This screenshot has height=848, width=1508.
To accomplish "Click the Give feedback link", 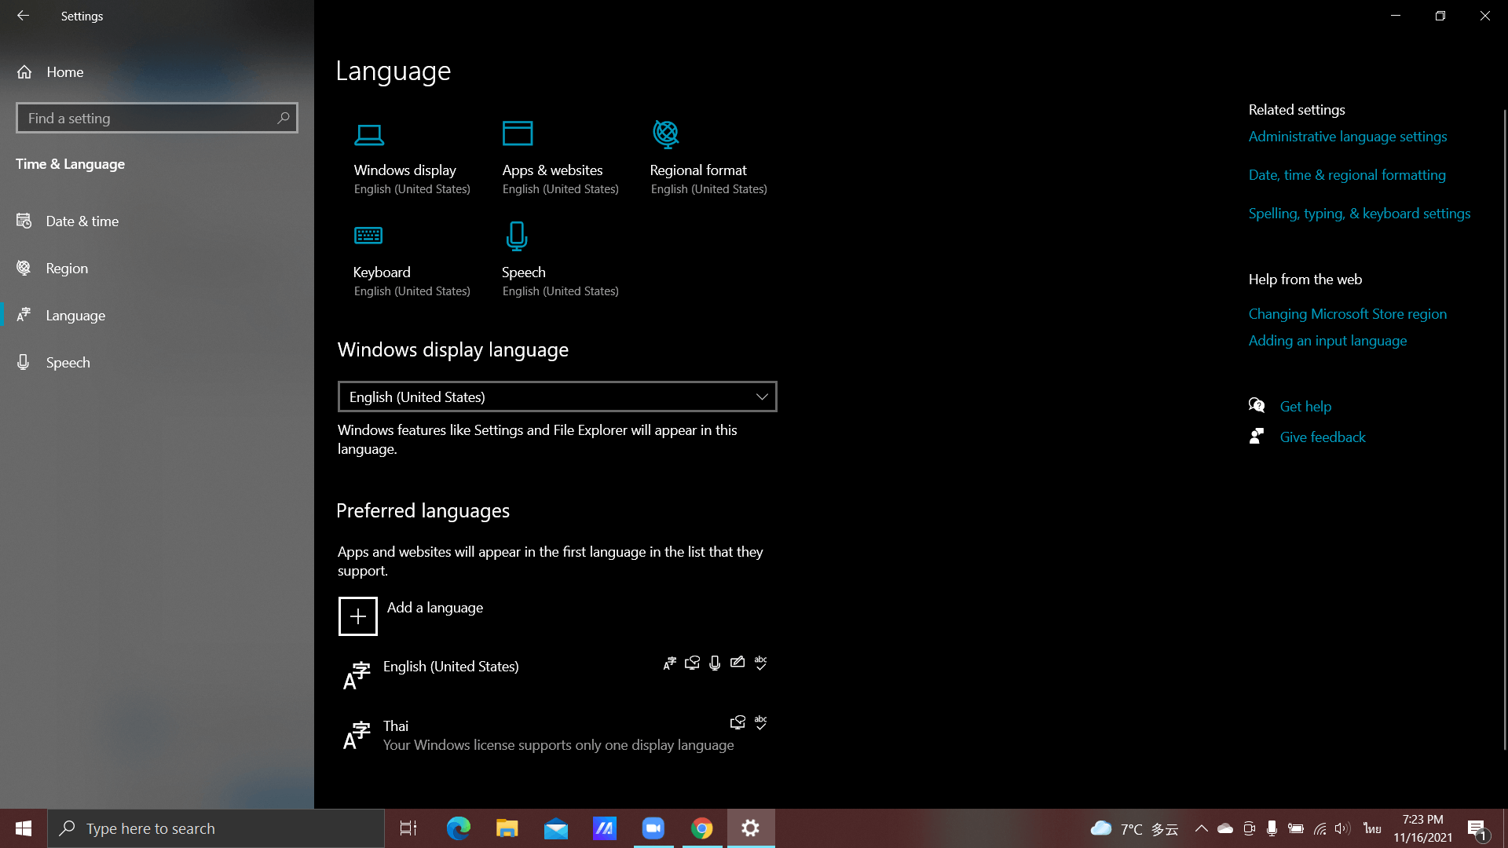I will [1323, 437].
